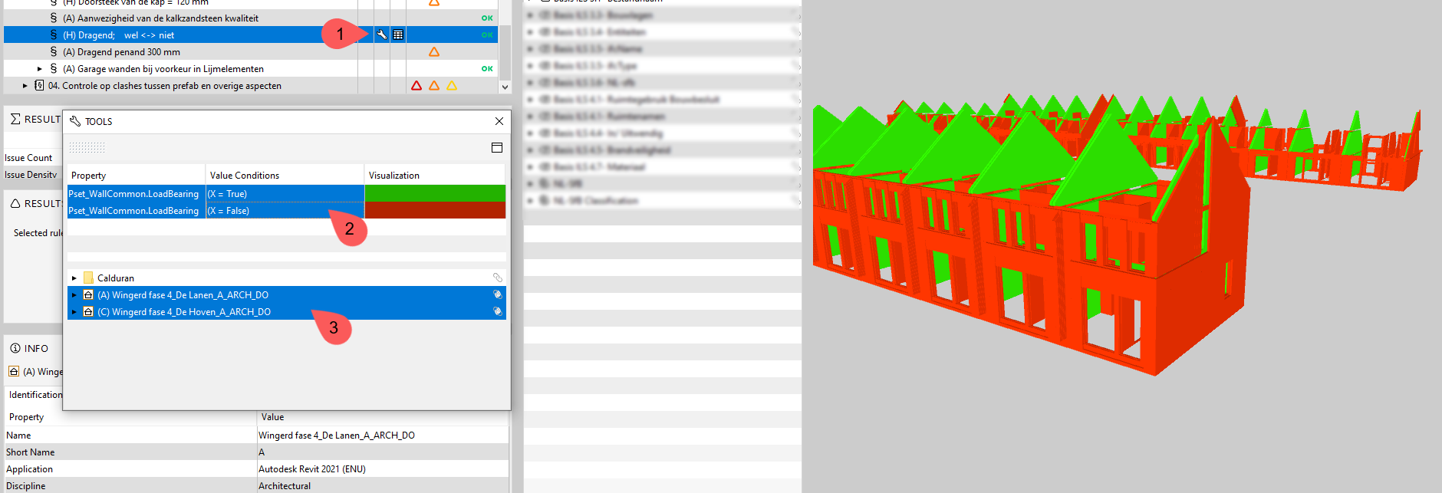Click orange warning triangle for Dragend penand

(x=434, y=52)
